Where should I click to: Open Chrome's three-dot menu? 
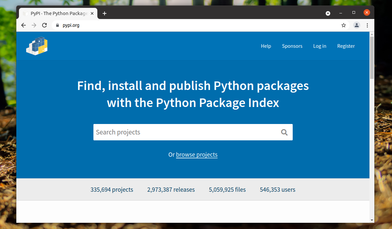367,25
